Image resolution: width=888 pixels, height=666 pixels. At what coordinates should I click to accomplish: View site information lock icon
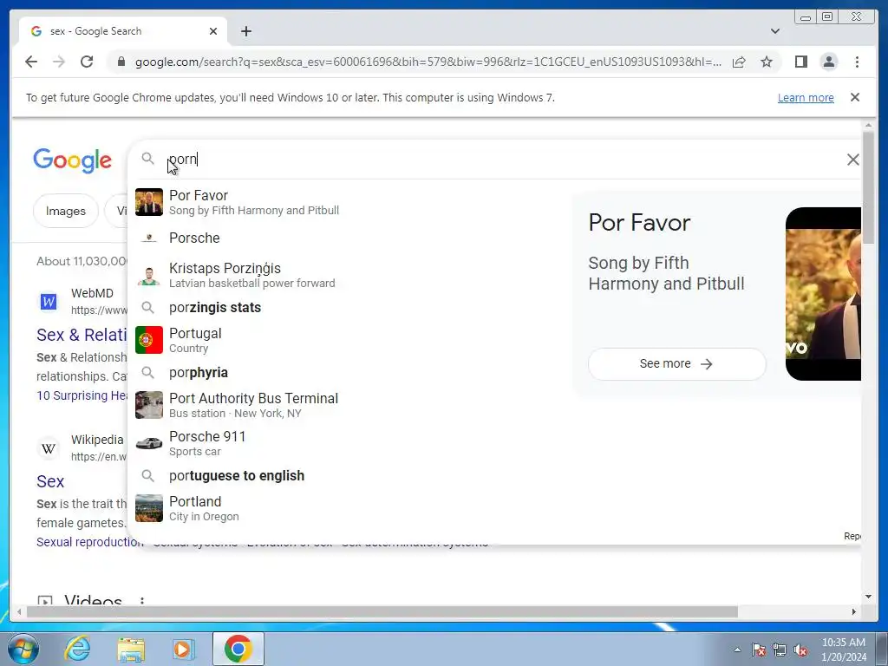(x=121, y=62)
